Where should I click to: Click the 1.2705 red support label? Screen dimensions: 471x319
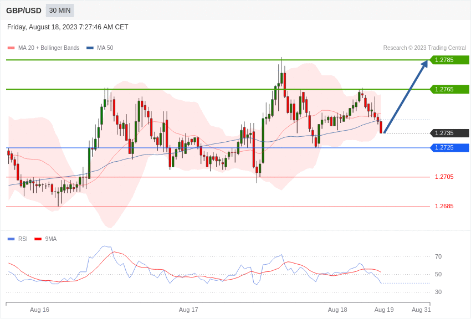(x=444, y=177)
